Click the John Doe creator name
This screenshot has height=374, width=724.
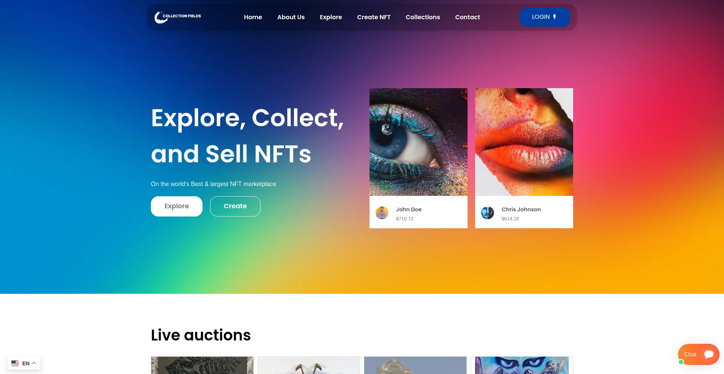pos(409,209)
